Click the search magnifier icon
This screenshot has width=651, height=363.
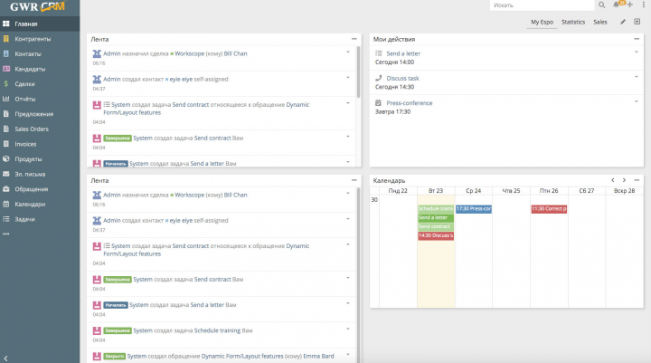(x=601, y=5)
